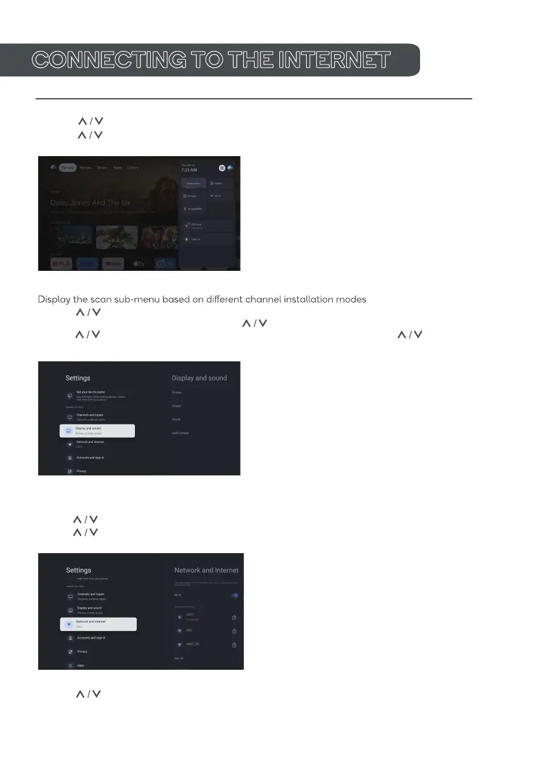Select the profile avatar beside the gear icon
The image size is (534, 759).
click(x=230, y=168)
